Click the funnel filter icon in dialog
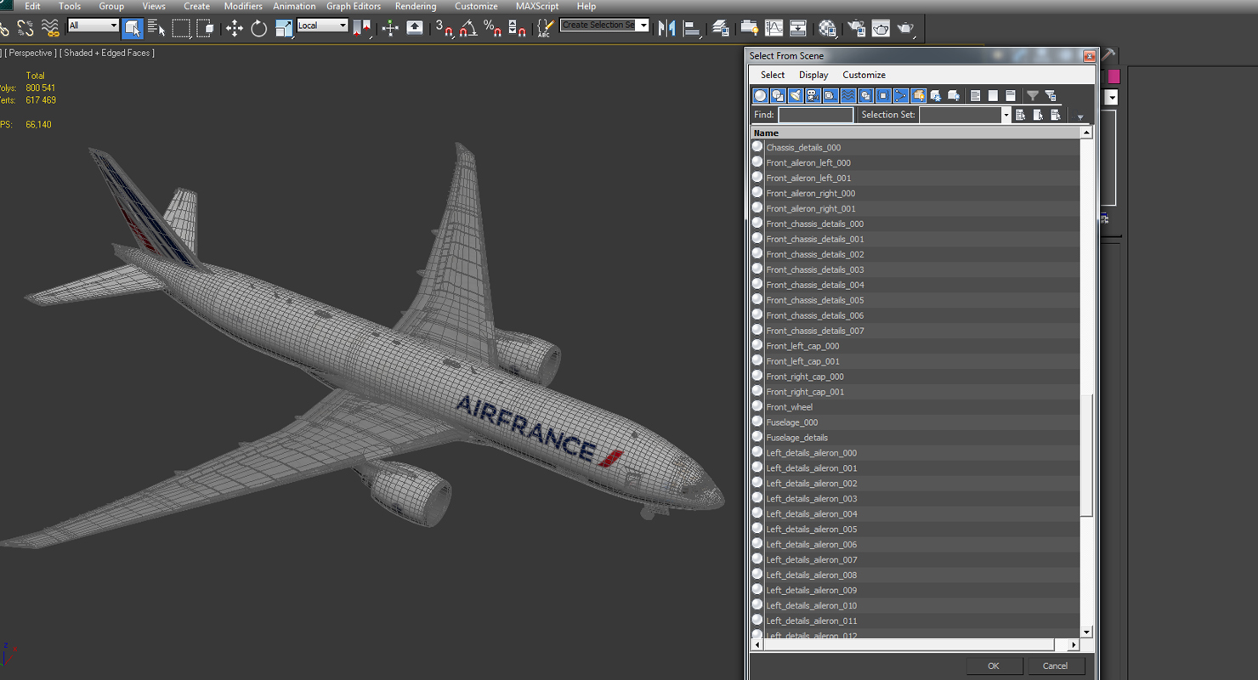The height and width of the screenshot is (680, 1258). 1032,96
